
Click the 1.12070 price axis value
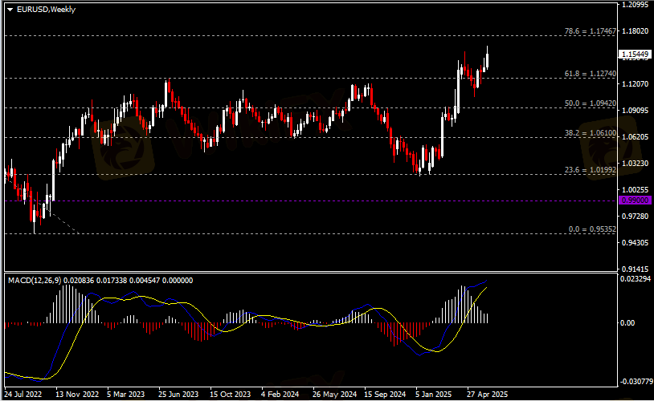[x=636, y=84]
